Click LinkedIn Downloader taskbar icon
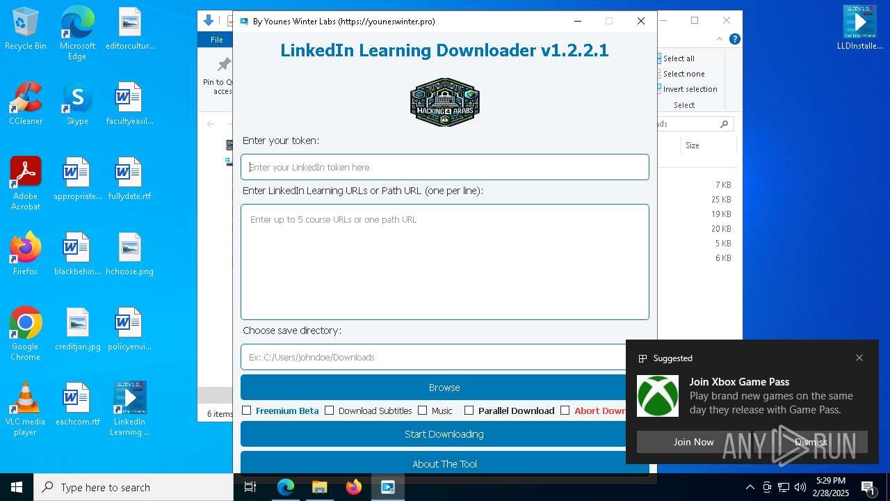This screenshot has height=501, width=890. point(388,487)
